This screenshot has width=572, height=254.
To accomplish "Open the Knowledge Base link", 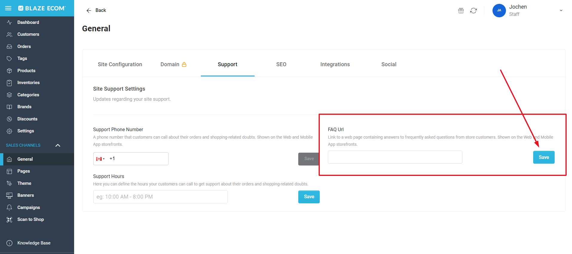I will (34, 243).
